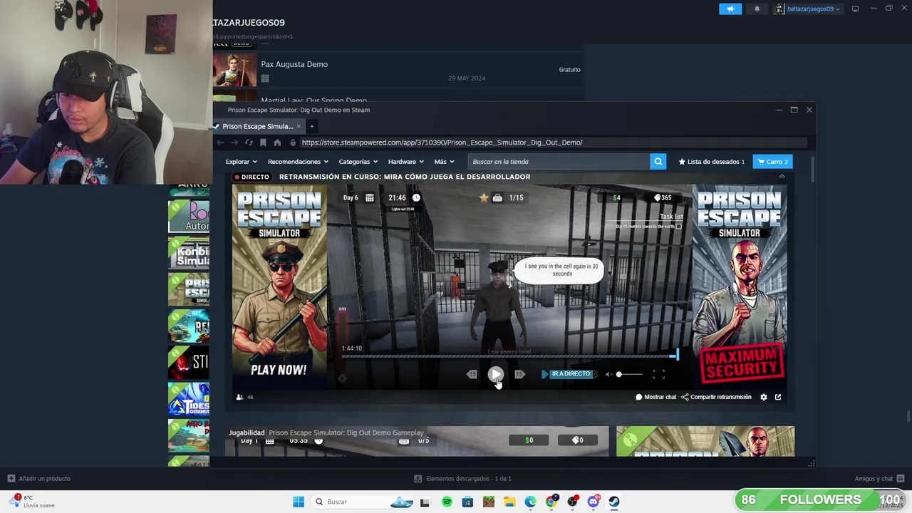Skip the broadcast back 15 seconds
This screenshot has height=513, width=912.
click(x=472, y=374)
